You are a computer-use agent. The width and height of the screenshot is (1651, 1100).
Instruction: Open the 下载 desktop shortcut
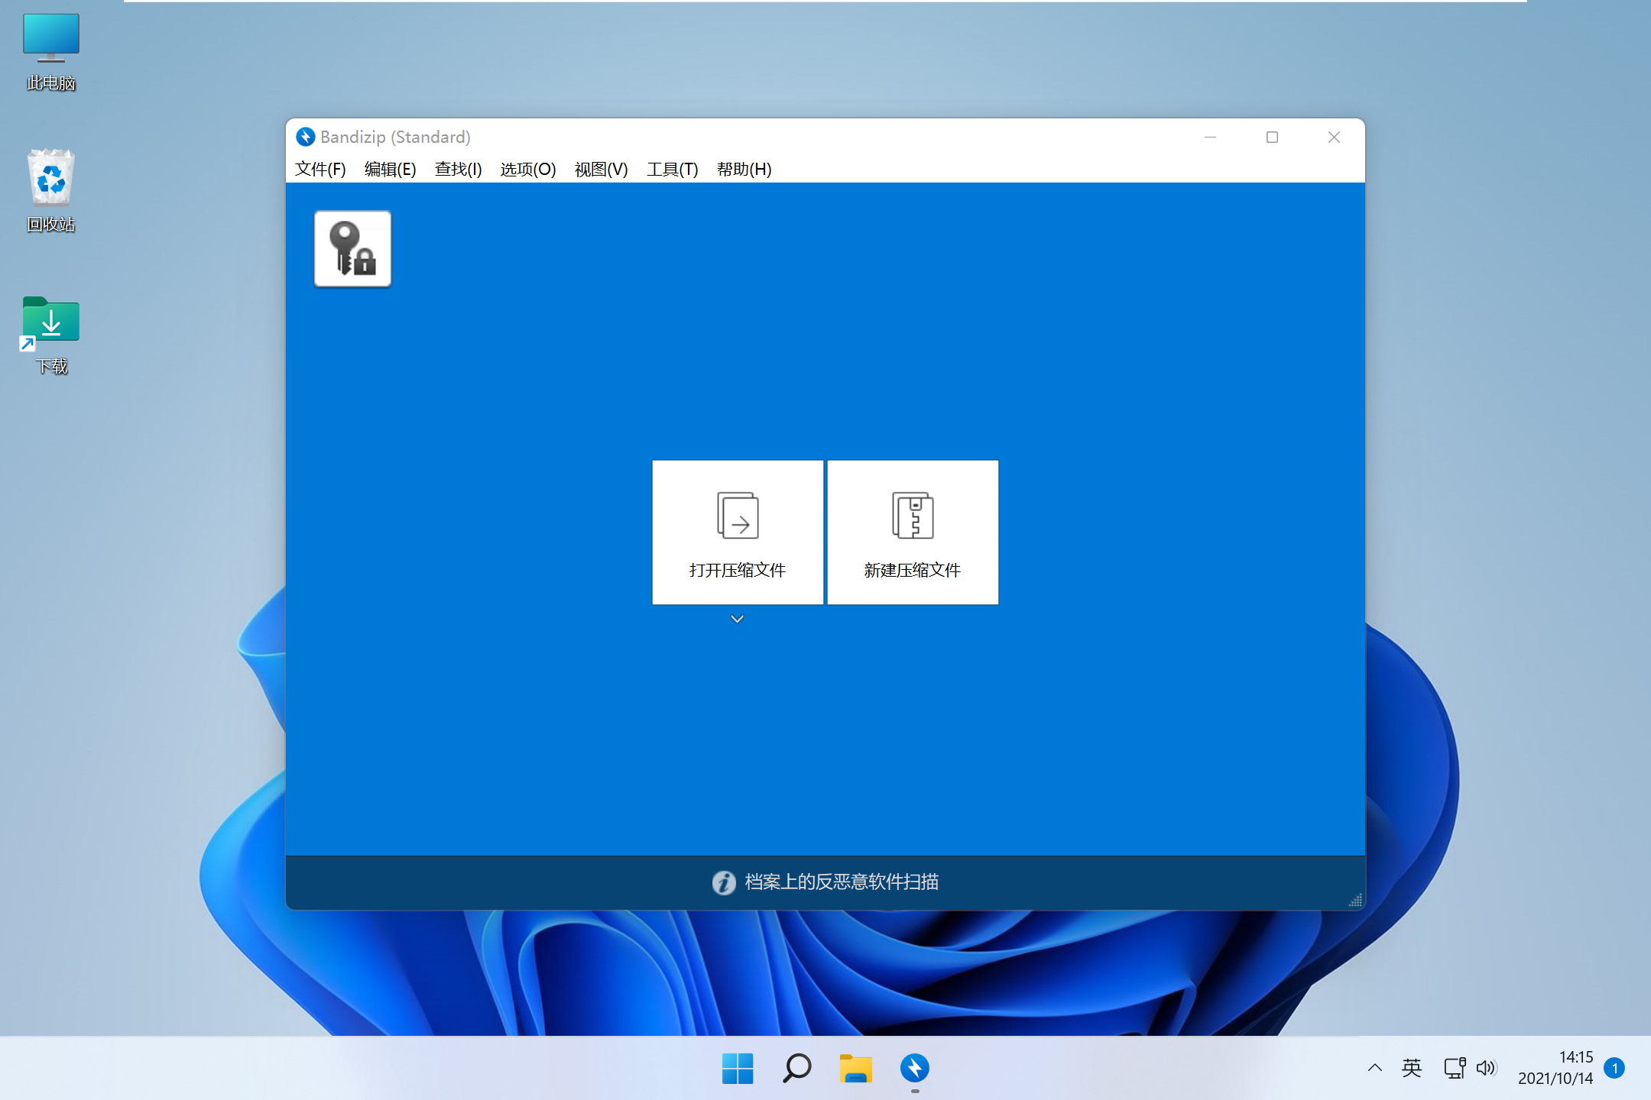[x=50, y=321]
